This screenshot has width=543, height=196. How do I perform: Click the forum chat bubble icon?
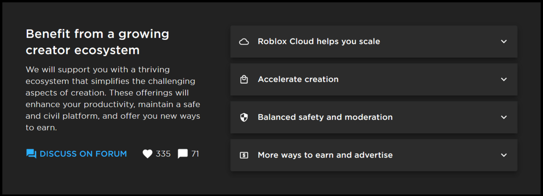tap(31, 154)
